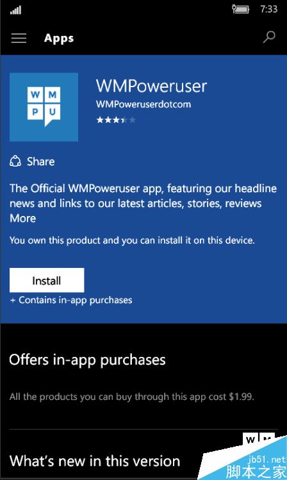
Task: Select the Apps page title
Action: tap(59, 38)
